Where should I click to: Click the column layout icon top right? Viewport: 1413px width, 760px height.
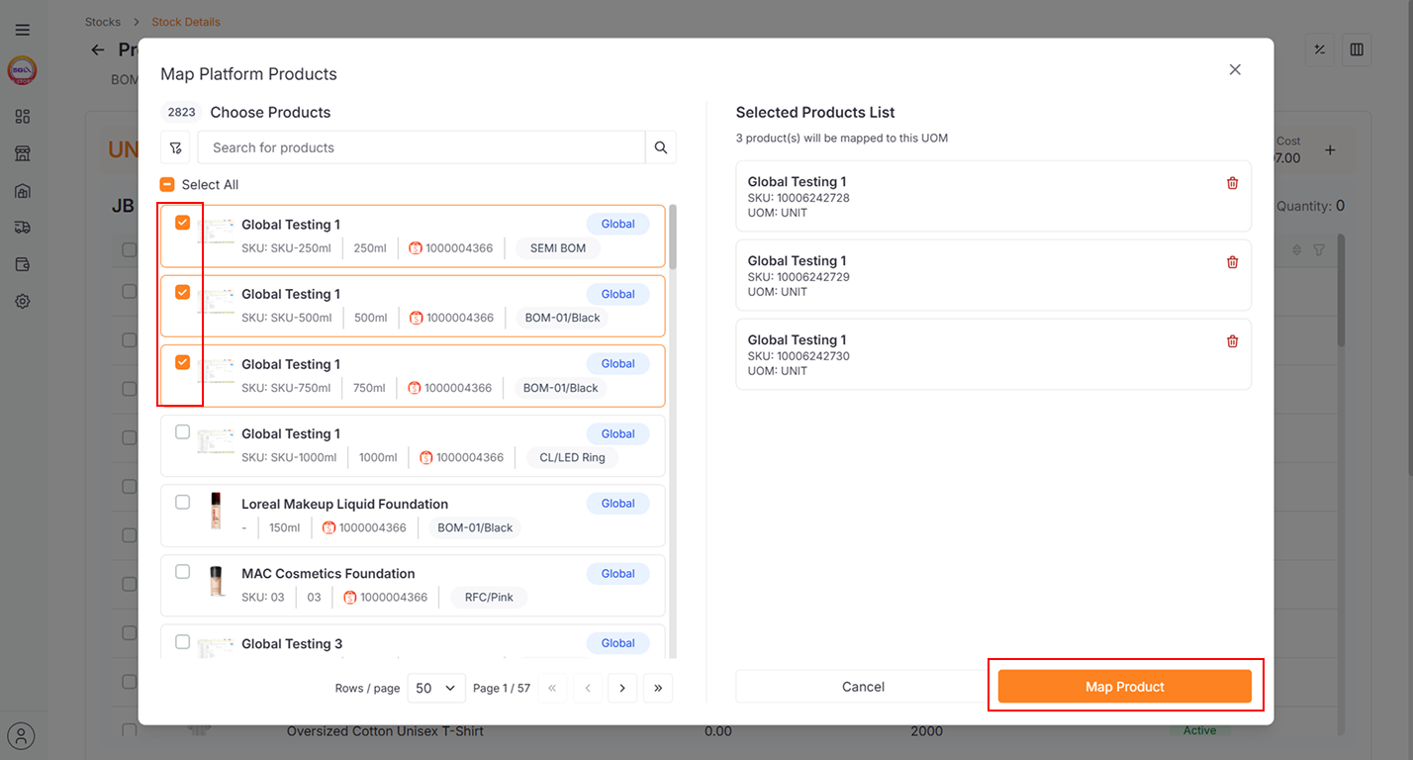[1356, 49]
